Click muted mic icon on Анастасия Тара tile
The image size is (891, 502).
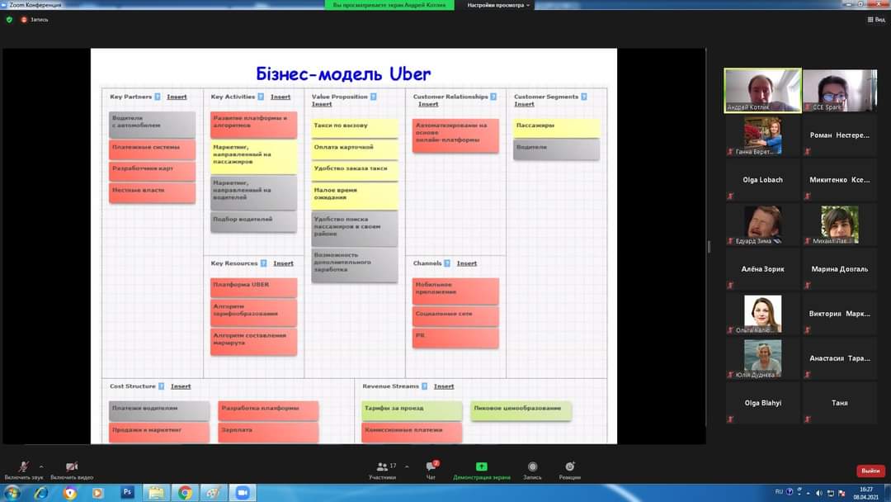point(808,375)
